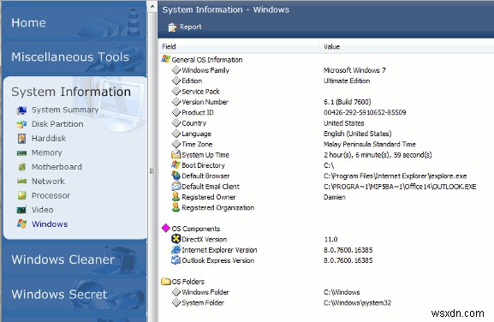Select the Windows Folder row

click(326, 292)
